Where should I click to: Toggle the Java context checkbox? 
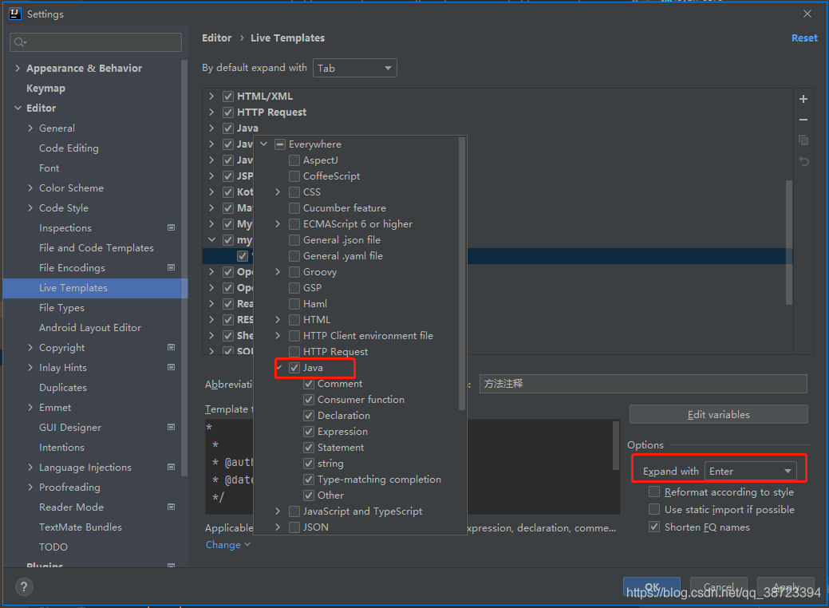click(x=294, y=368)
